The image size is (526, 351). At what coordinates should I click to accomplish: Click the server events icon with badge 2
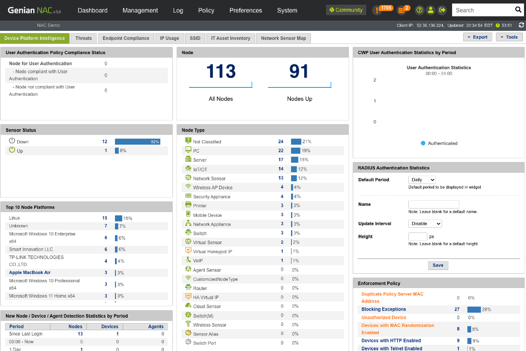point(402,10)
